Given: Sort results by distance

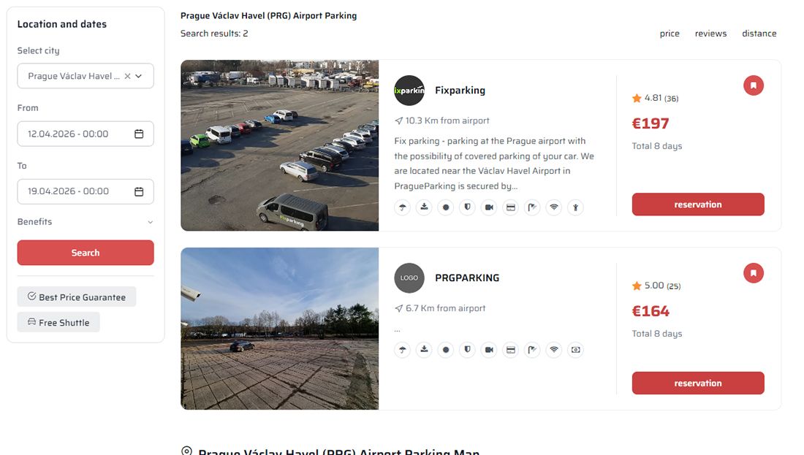Looking at the screenshot, I should [759, 34].
